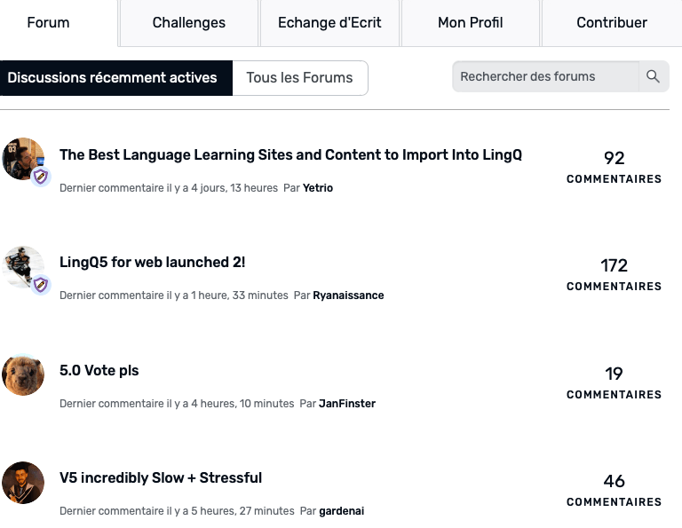Open The Best Language Learning Sites thread

pos(290,155)
